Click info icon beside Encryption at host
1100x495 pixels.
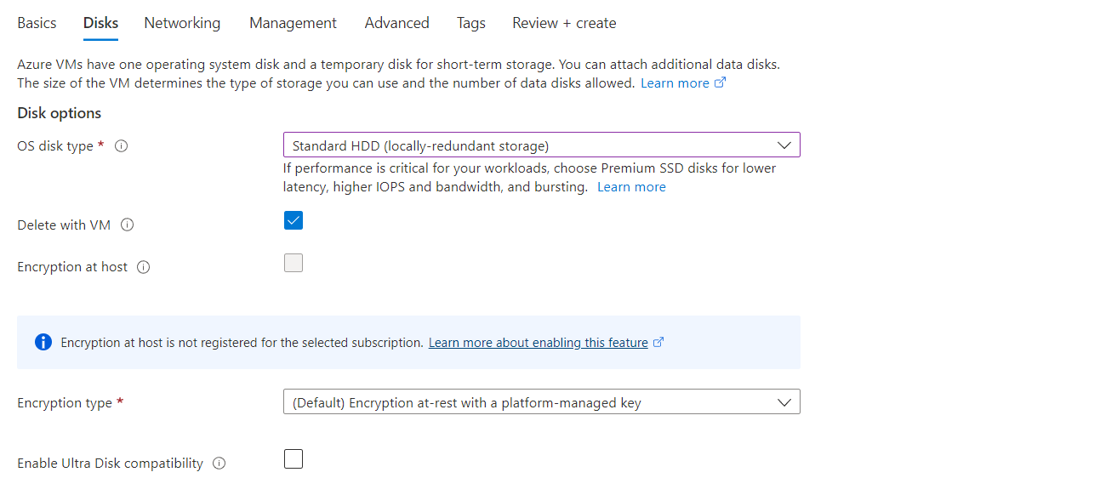(x=144, y=267)
